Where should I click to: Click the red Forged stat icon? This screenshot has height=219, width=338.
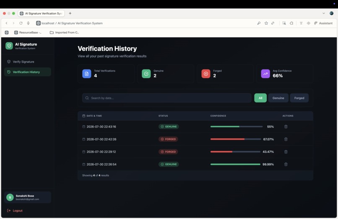206,74
